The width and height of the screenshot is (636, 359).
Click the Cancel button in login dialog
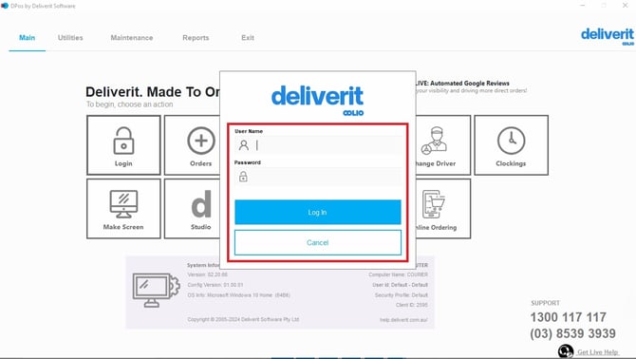tap(318, 242)
